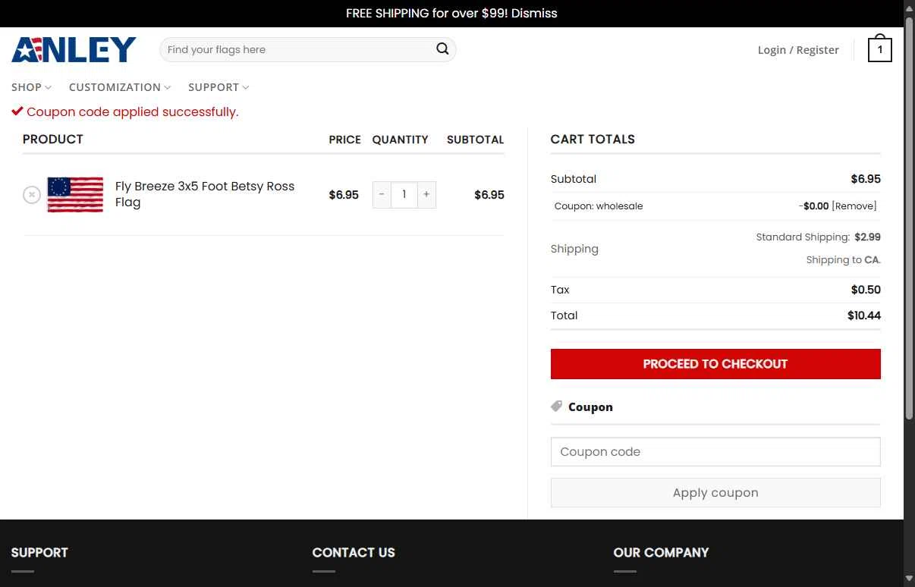Click the CONTACT US footer heading
915x587 pixels.
point(354,553)
